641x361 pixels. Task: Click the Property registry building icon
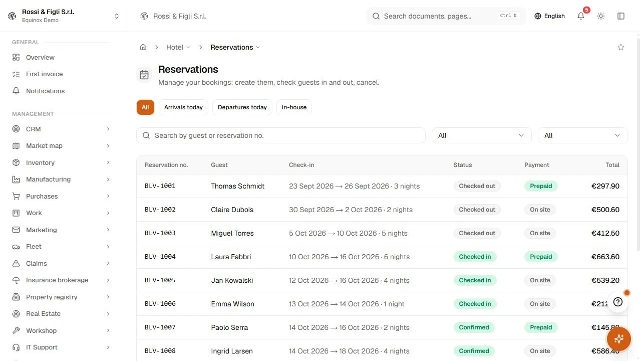pos(16,297)
